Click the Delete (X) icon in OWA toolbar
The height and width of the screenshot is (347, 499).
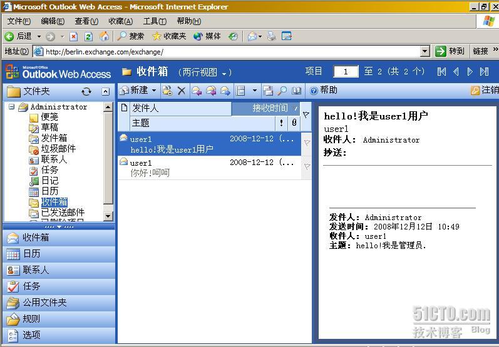click(182, 91)
